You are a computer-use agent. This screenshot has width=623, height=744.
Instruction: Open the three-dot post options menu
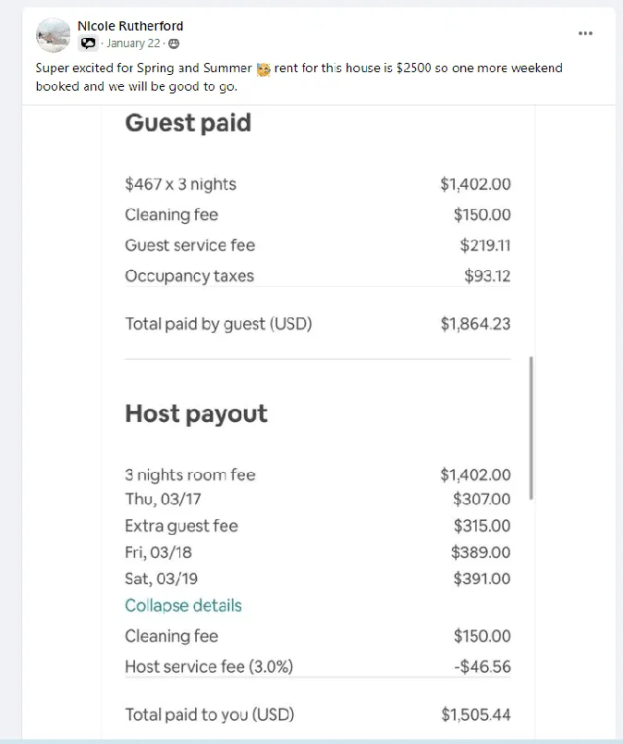click(585, 33)
